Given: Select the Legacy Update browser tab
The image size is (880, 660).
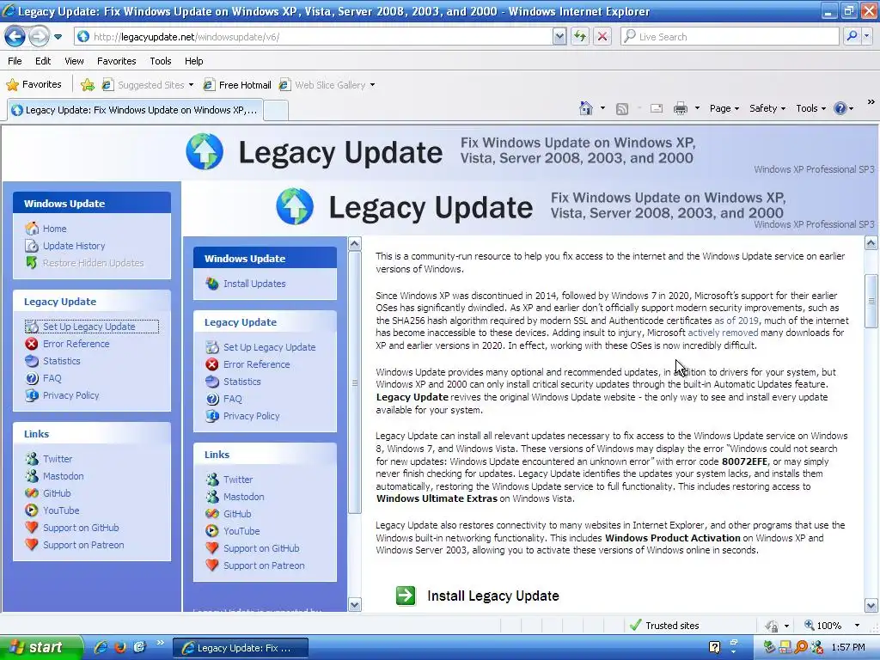Looking at the screenshot, I should [x=135, y=110].
